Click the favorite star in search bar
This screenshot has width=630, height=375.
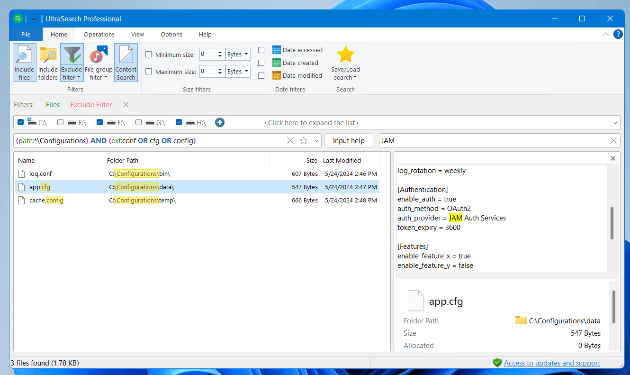click(304, 140)
